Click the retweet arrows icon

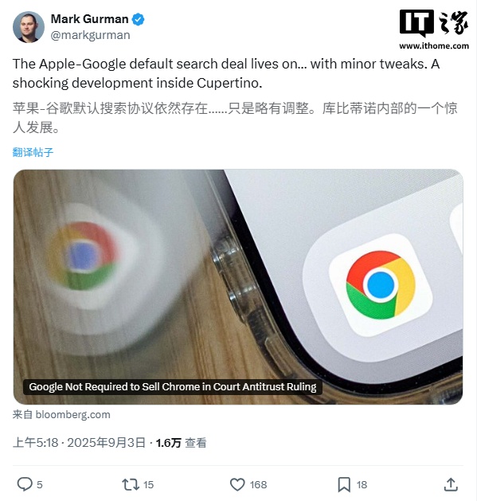131,484
